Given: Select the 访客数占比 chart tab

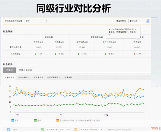Looking at the screenshot, I should coord(9,78).
